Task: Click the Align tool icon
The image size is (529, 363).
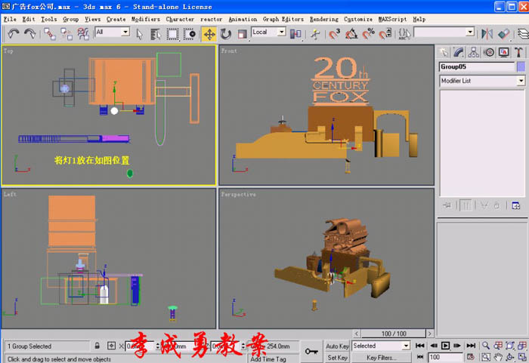Action: tap(504, 34)
